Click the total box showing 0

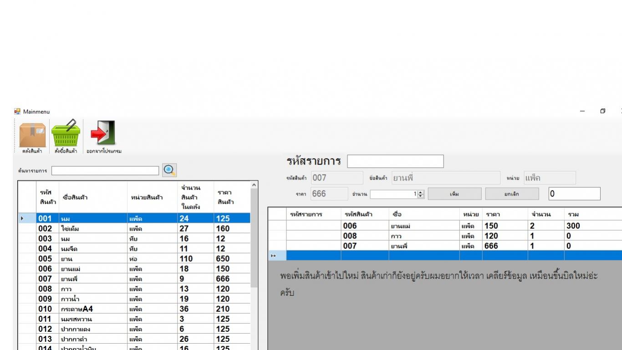(574, 194)
